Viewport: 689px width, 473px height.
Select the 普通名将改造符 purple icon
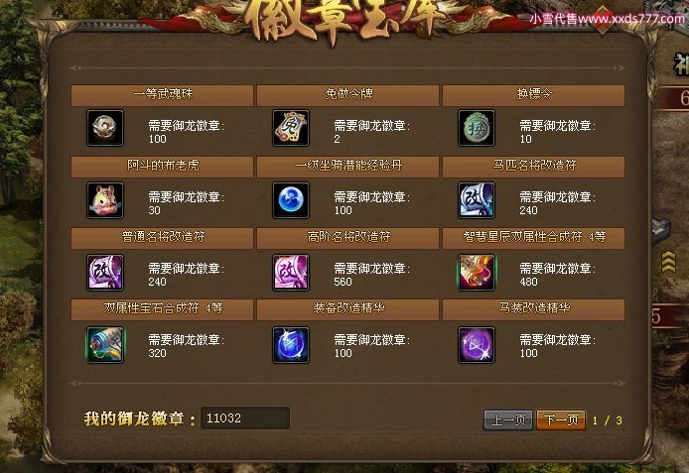pyautogui.click(x=105, y=273)
